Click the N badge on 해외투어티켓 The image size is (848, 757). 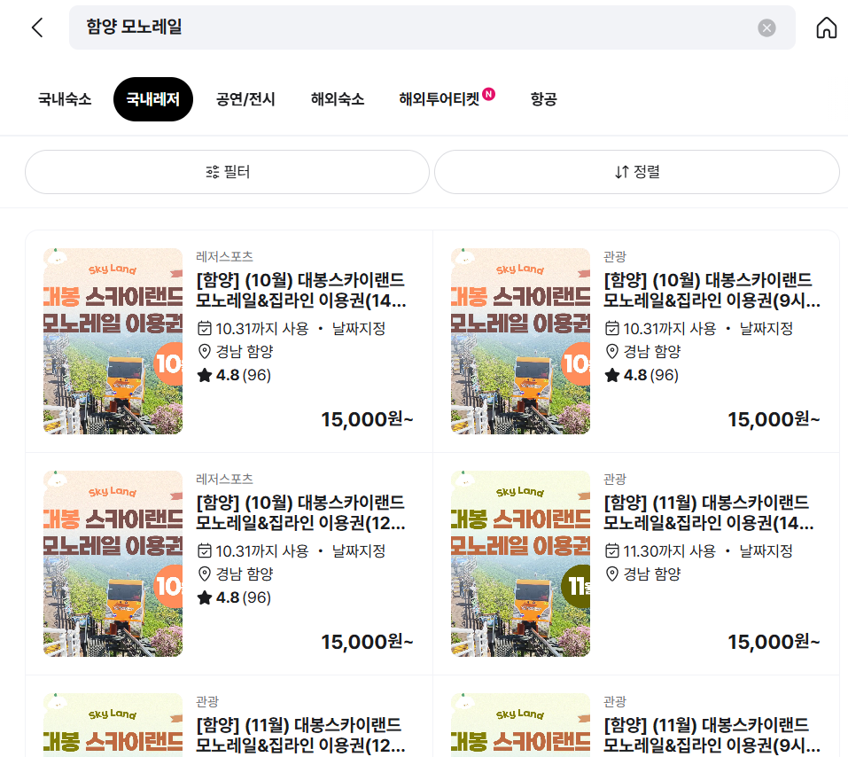pos(489,94)
